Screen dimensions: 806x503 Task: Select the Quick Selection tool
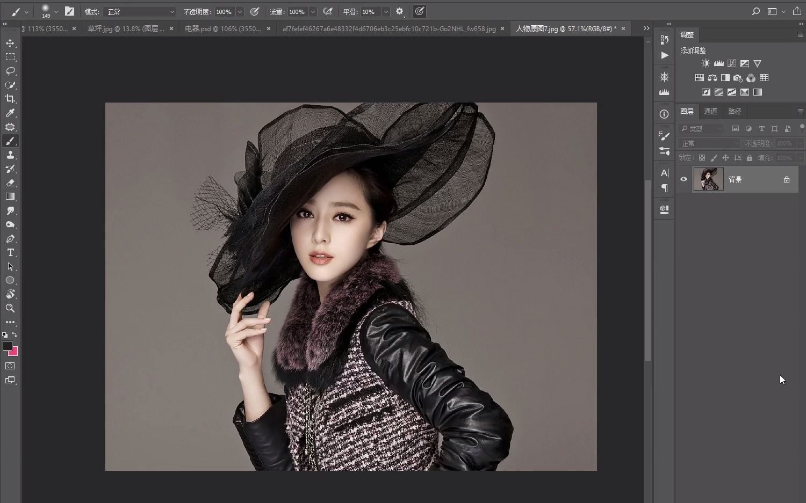point(10,85)
